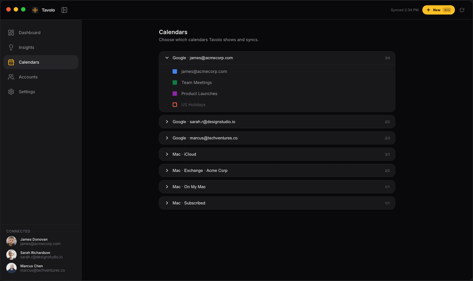This screenshot has height=281, width=473.
Task: Click the james@acmecorp.com blue color swatch
Action: click(x=175, y=71)
